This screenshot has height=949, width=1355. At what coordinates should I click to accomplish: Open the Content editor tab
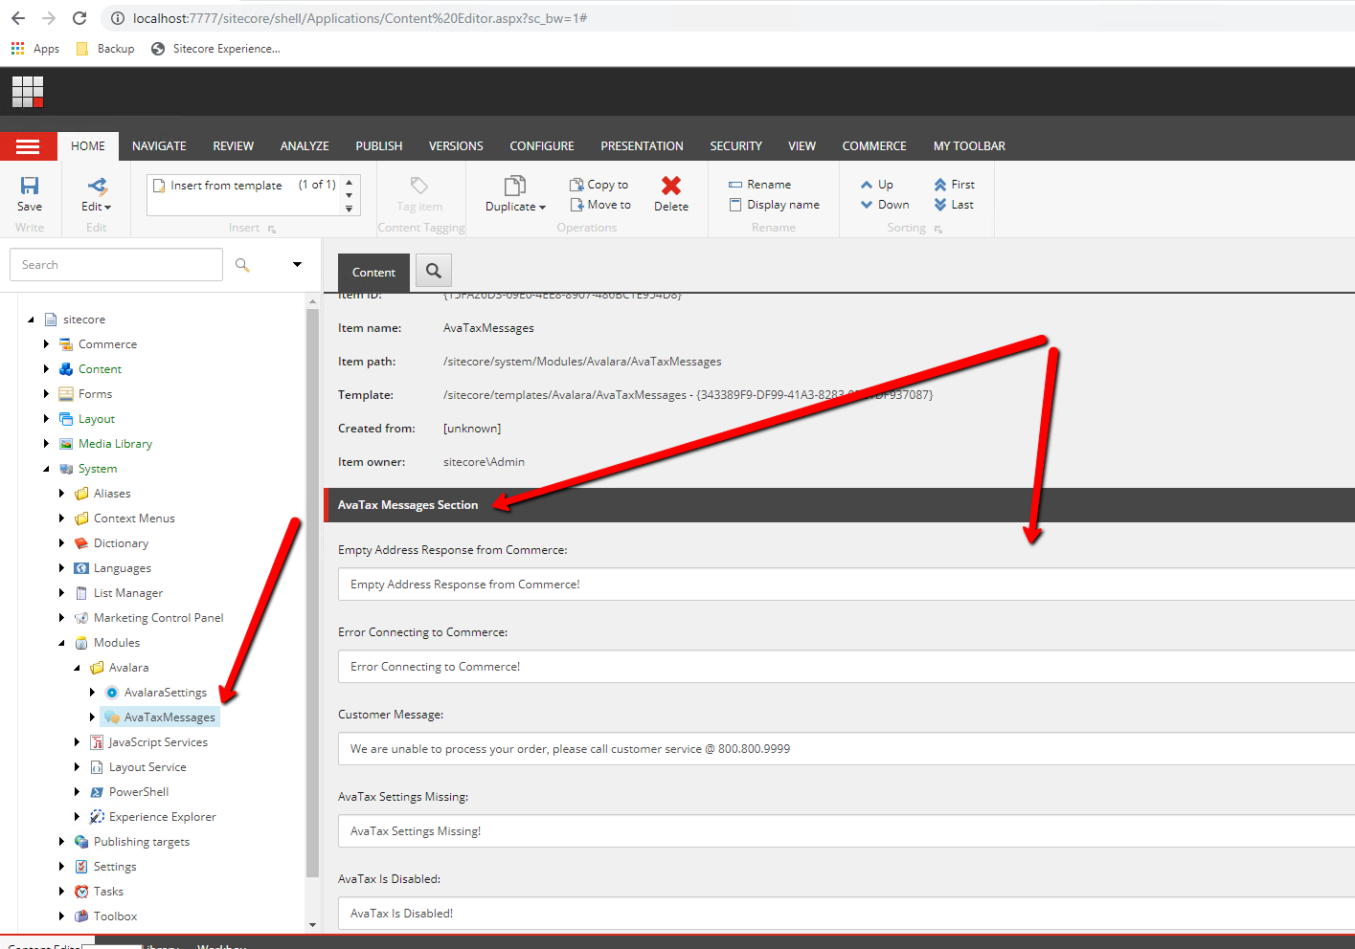[x=373, y=273]
